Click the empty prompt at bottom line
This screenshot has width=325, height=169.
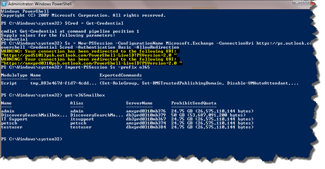(32, 139)
